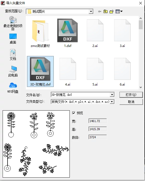Screen dimensions: 145x181
Task: Click the file list scroll down arrow
Action: (141, 87)
